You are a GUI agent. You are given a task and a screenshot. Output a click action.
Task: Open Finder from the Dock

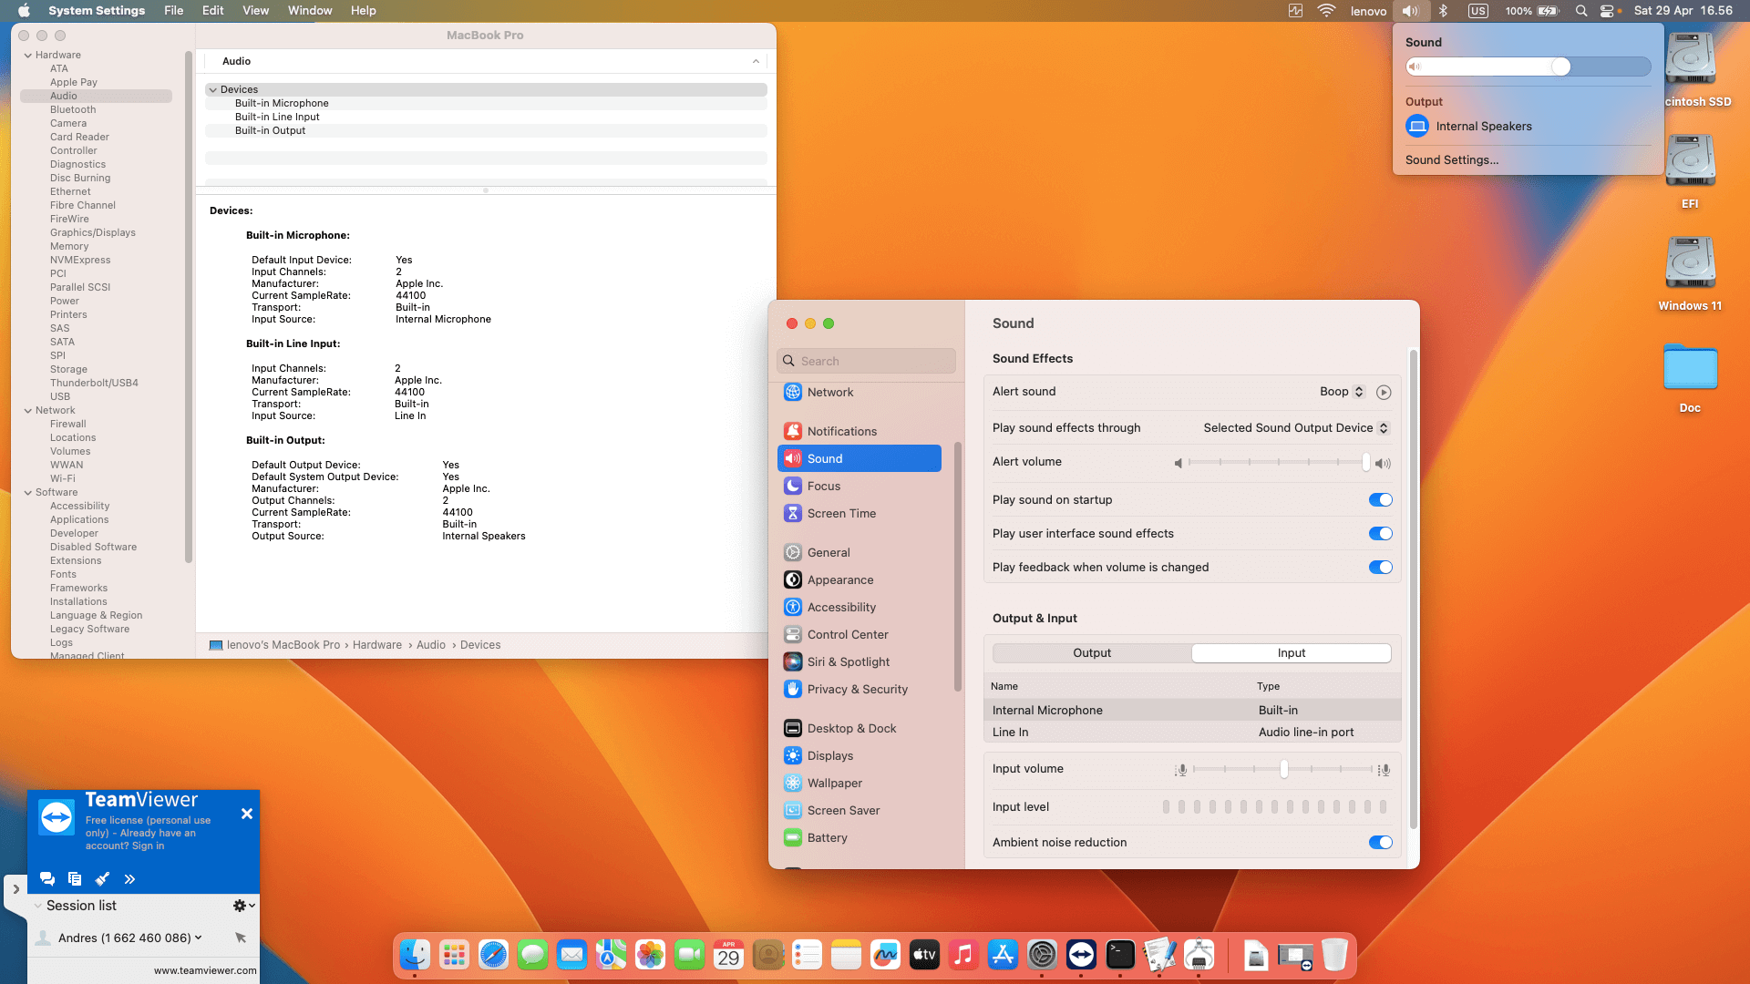tap(416, 955)
